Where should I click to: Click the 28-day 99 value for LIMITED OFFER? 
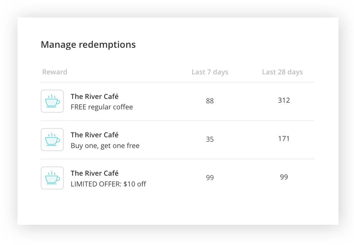click(x=284, y=177)
